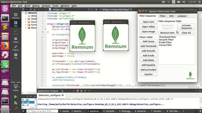The height and width of the screenshot is (113, 202).
Task: Launch Sublime Text from launcher
Action: pos(5,27)
